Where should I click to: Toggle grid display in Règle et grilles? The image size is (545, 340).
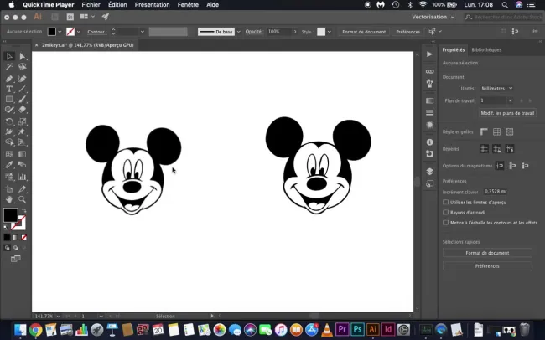[496, 131]
